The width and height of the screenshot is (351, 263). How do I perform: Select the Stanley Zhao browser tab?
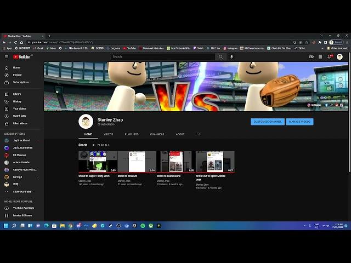click(23, 36)
